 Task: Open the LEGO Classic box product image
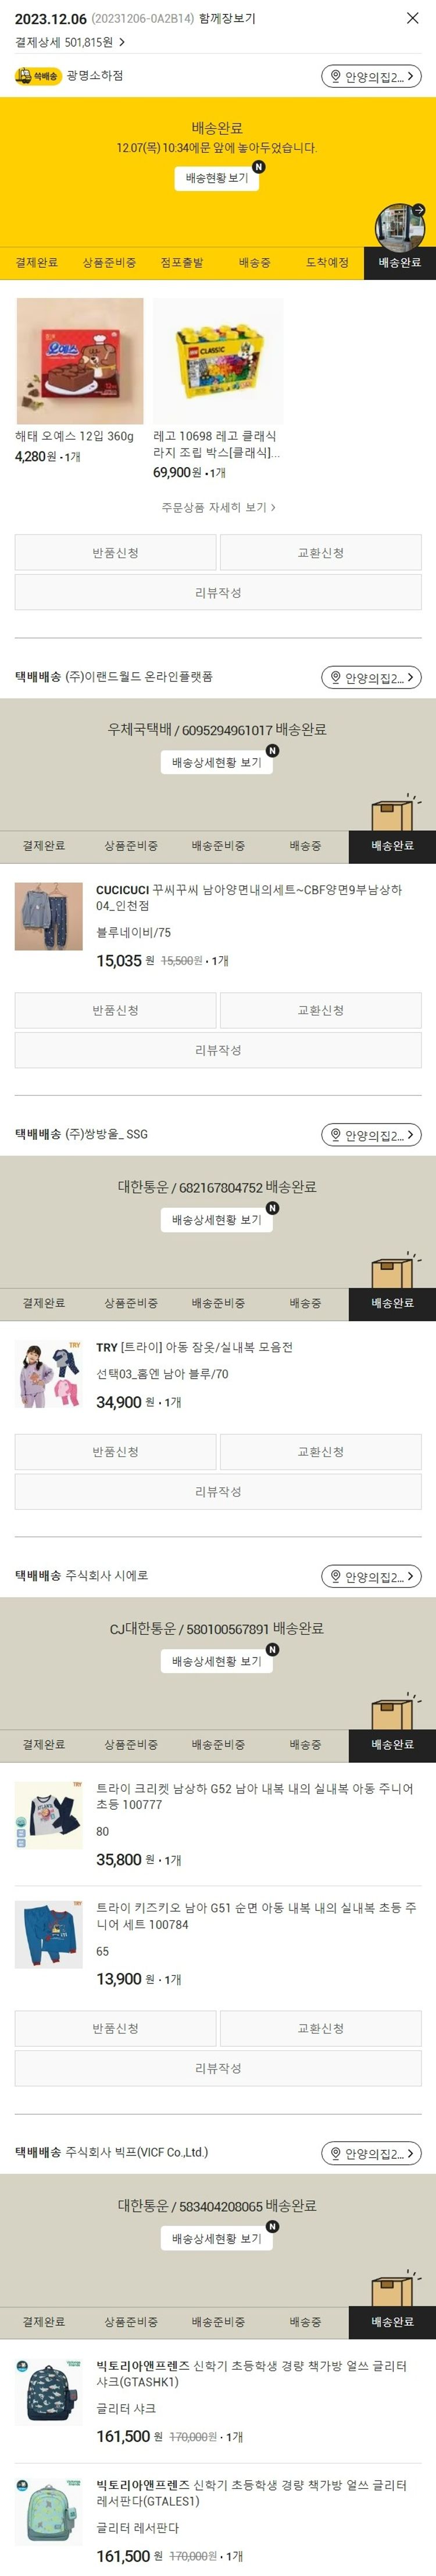click(x=218, y=361)
